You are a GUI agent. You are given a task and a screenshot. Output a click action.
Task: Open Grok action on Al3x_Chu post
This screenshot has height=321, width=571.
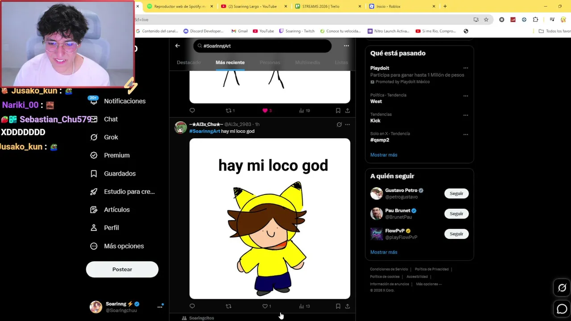[339, 124]
